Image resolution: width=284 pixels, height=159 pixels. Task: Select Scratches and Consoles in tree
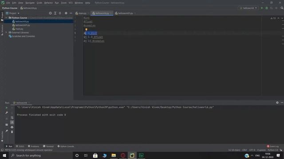point(24,36)
